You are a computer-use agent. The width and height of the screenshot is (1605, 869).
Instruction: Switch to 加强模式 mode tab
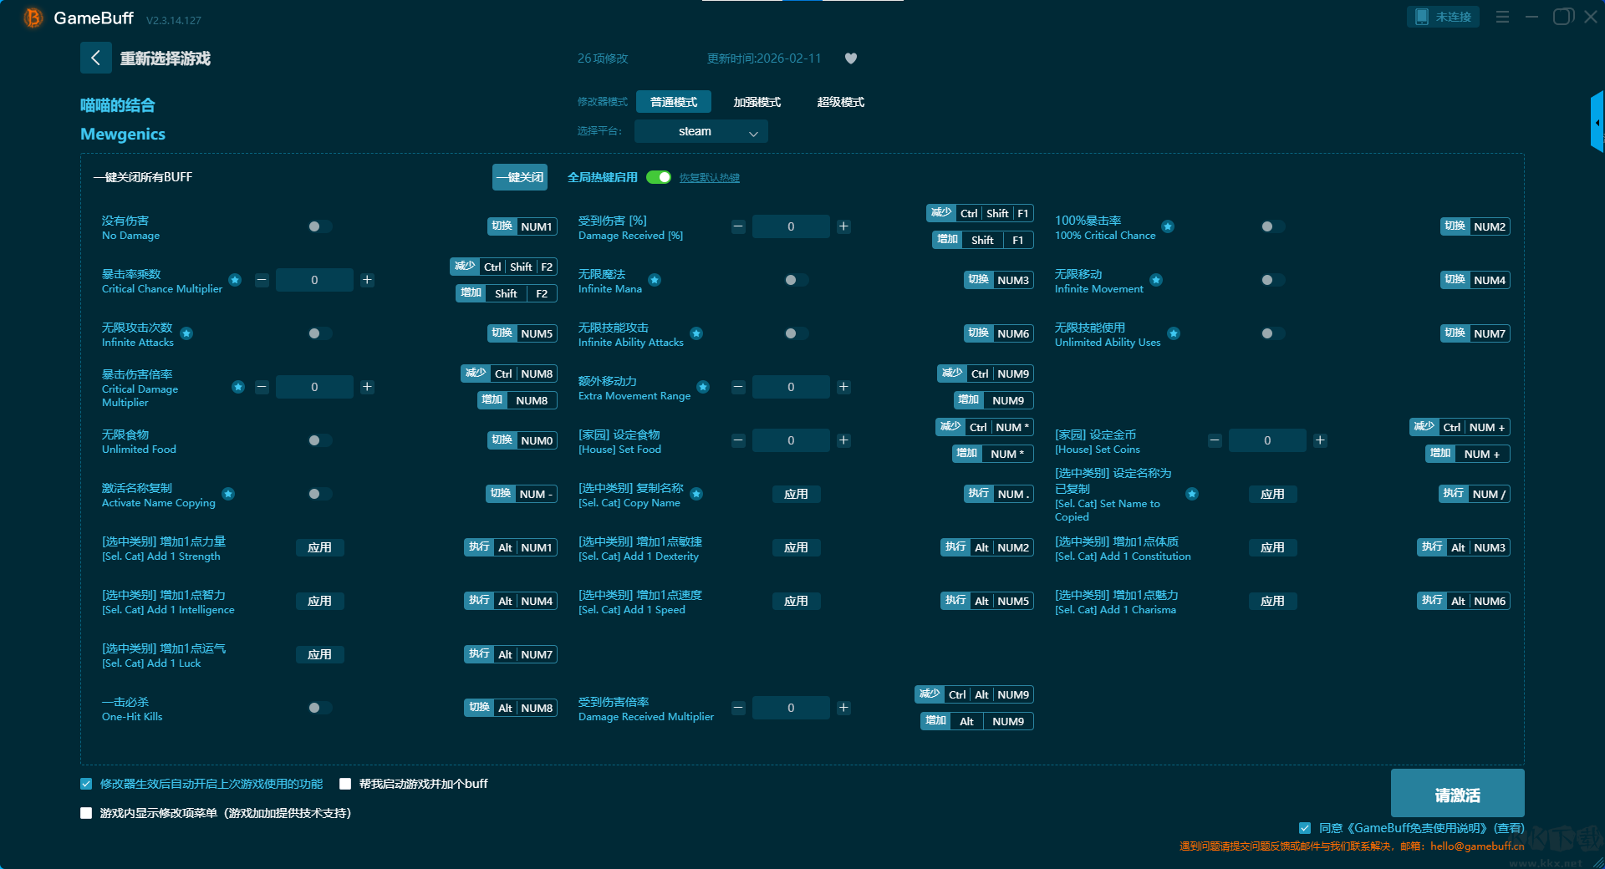757,102
